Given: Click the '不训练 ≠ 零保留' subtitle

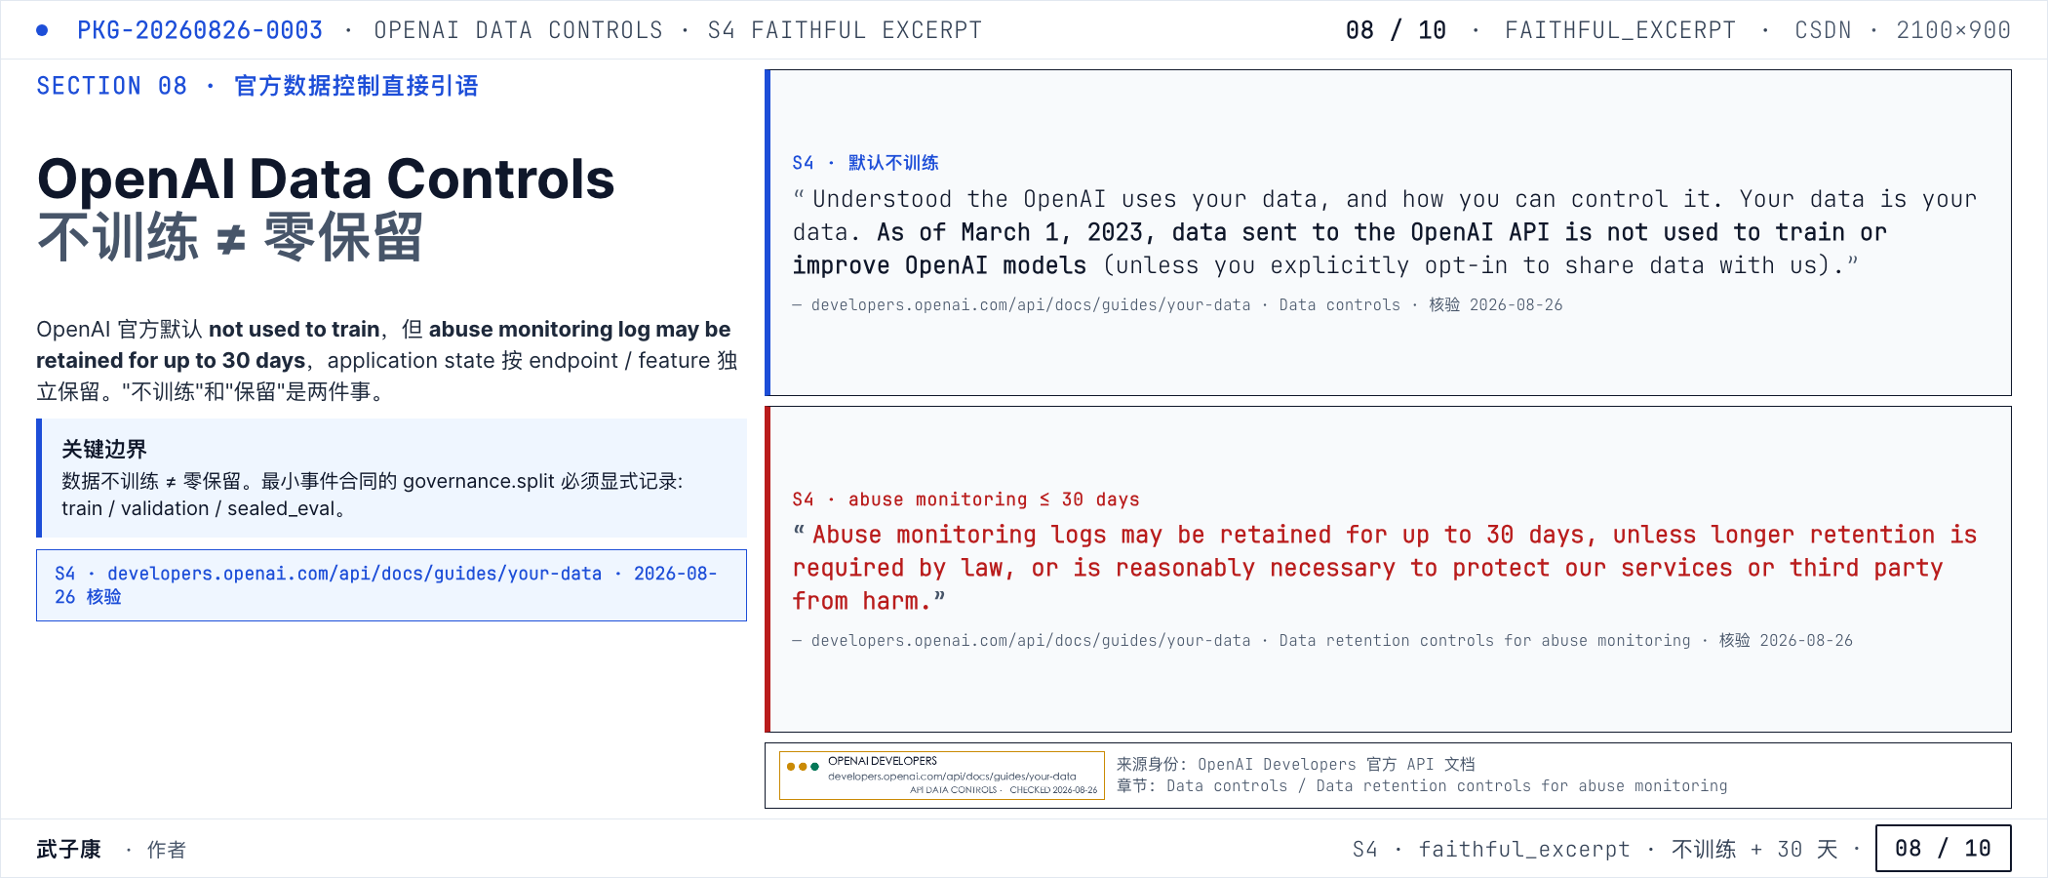Looking at the screenshot, I should (230, 237).
